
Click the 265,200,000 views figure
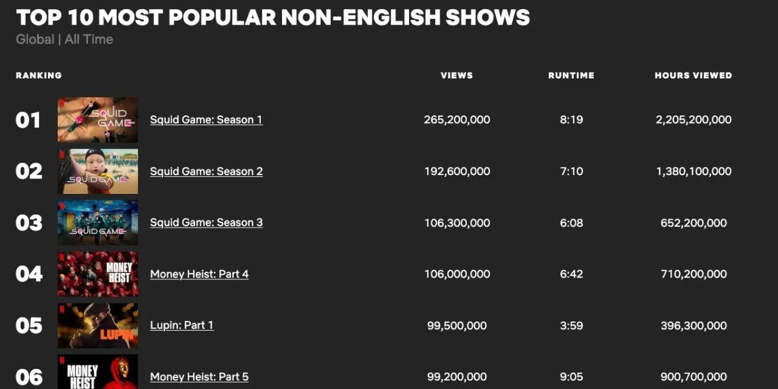pos(456,120)
